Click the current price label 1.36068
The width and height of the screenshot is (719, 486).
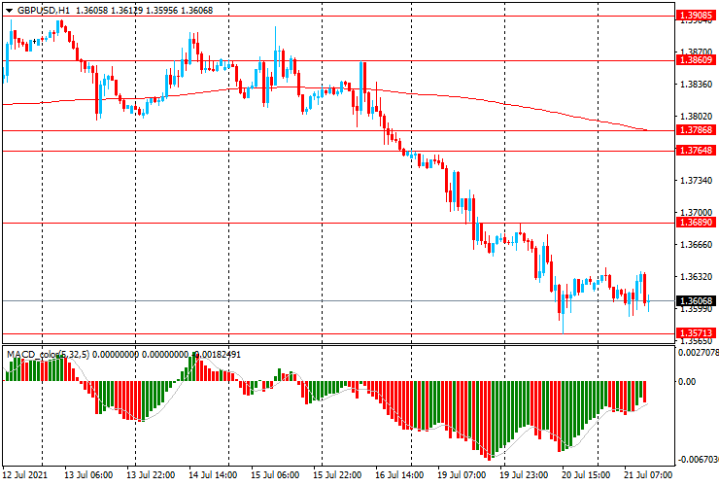tap(696, 301)
